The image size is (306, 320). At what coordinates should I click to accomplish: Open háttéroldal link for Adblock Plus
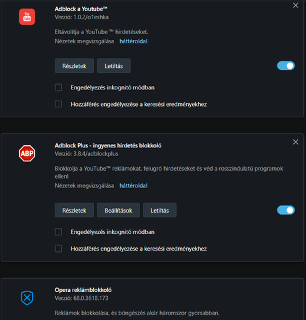[x=133, y=186]
